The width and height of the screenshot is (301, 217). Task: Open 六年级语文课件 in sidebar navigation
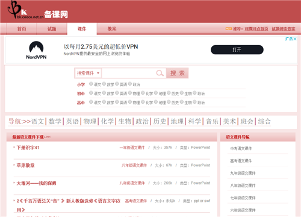243,210
